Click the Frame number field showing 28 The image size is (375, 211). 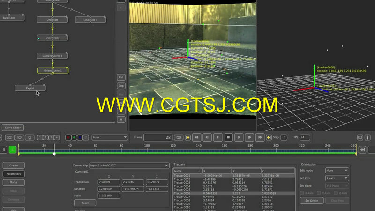tap(158, 137)
